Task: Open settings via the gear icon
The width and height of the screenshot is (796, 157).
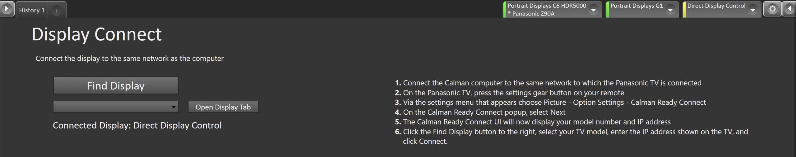Action: click(x=772, y=9)
